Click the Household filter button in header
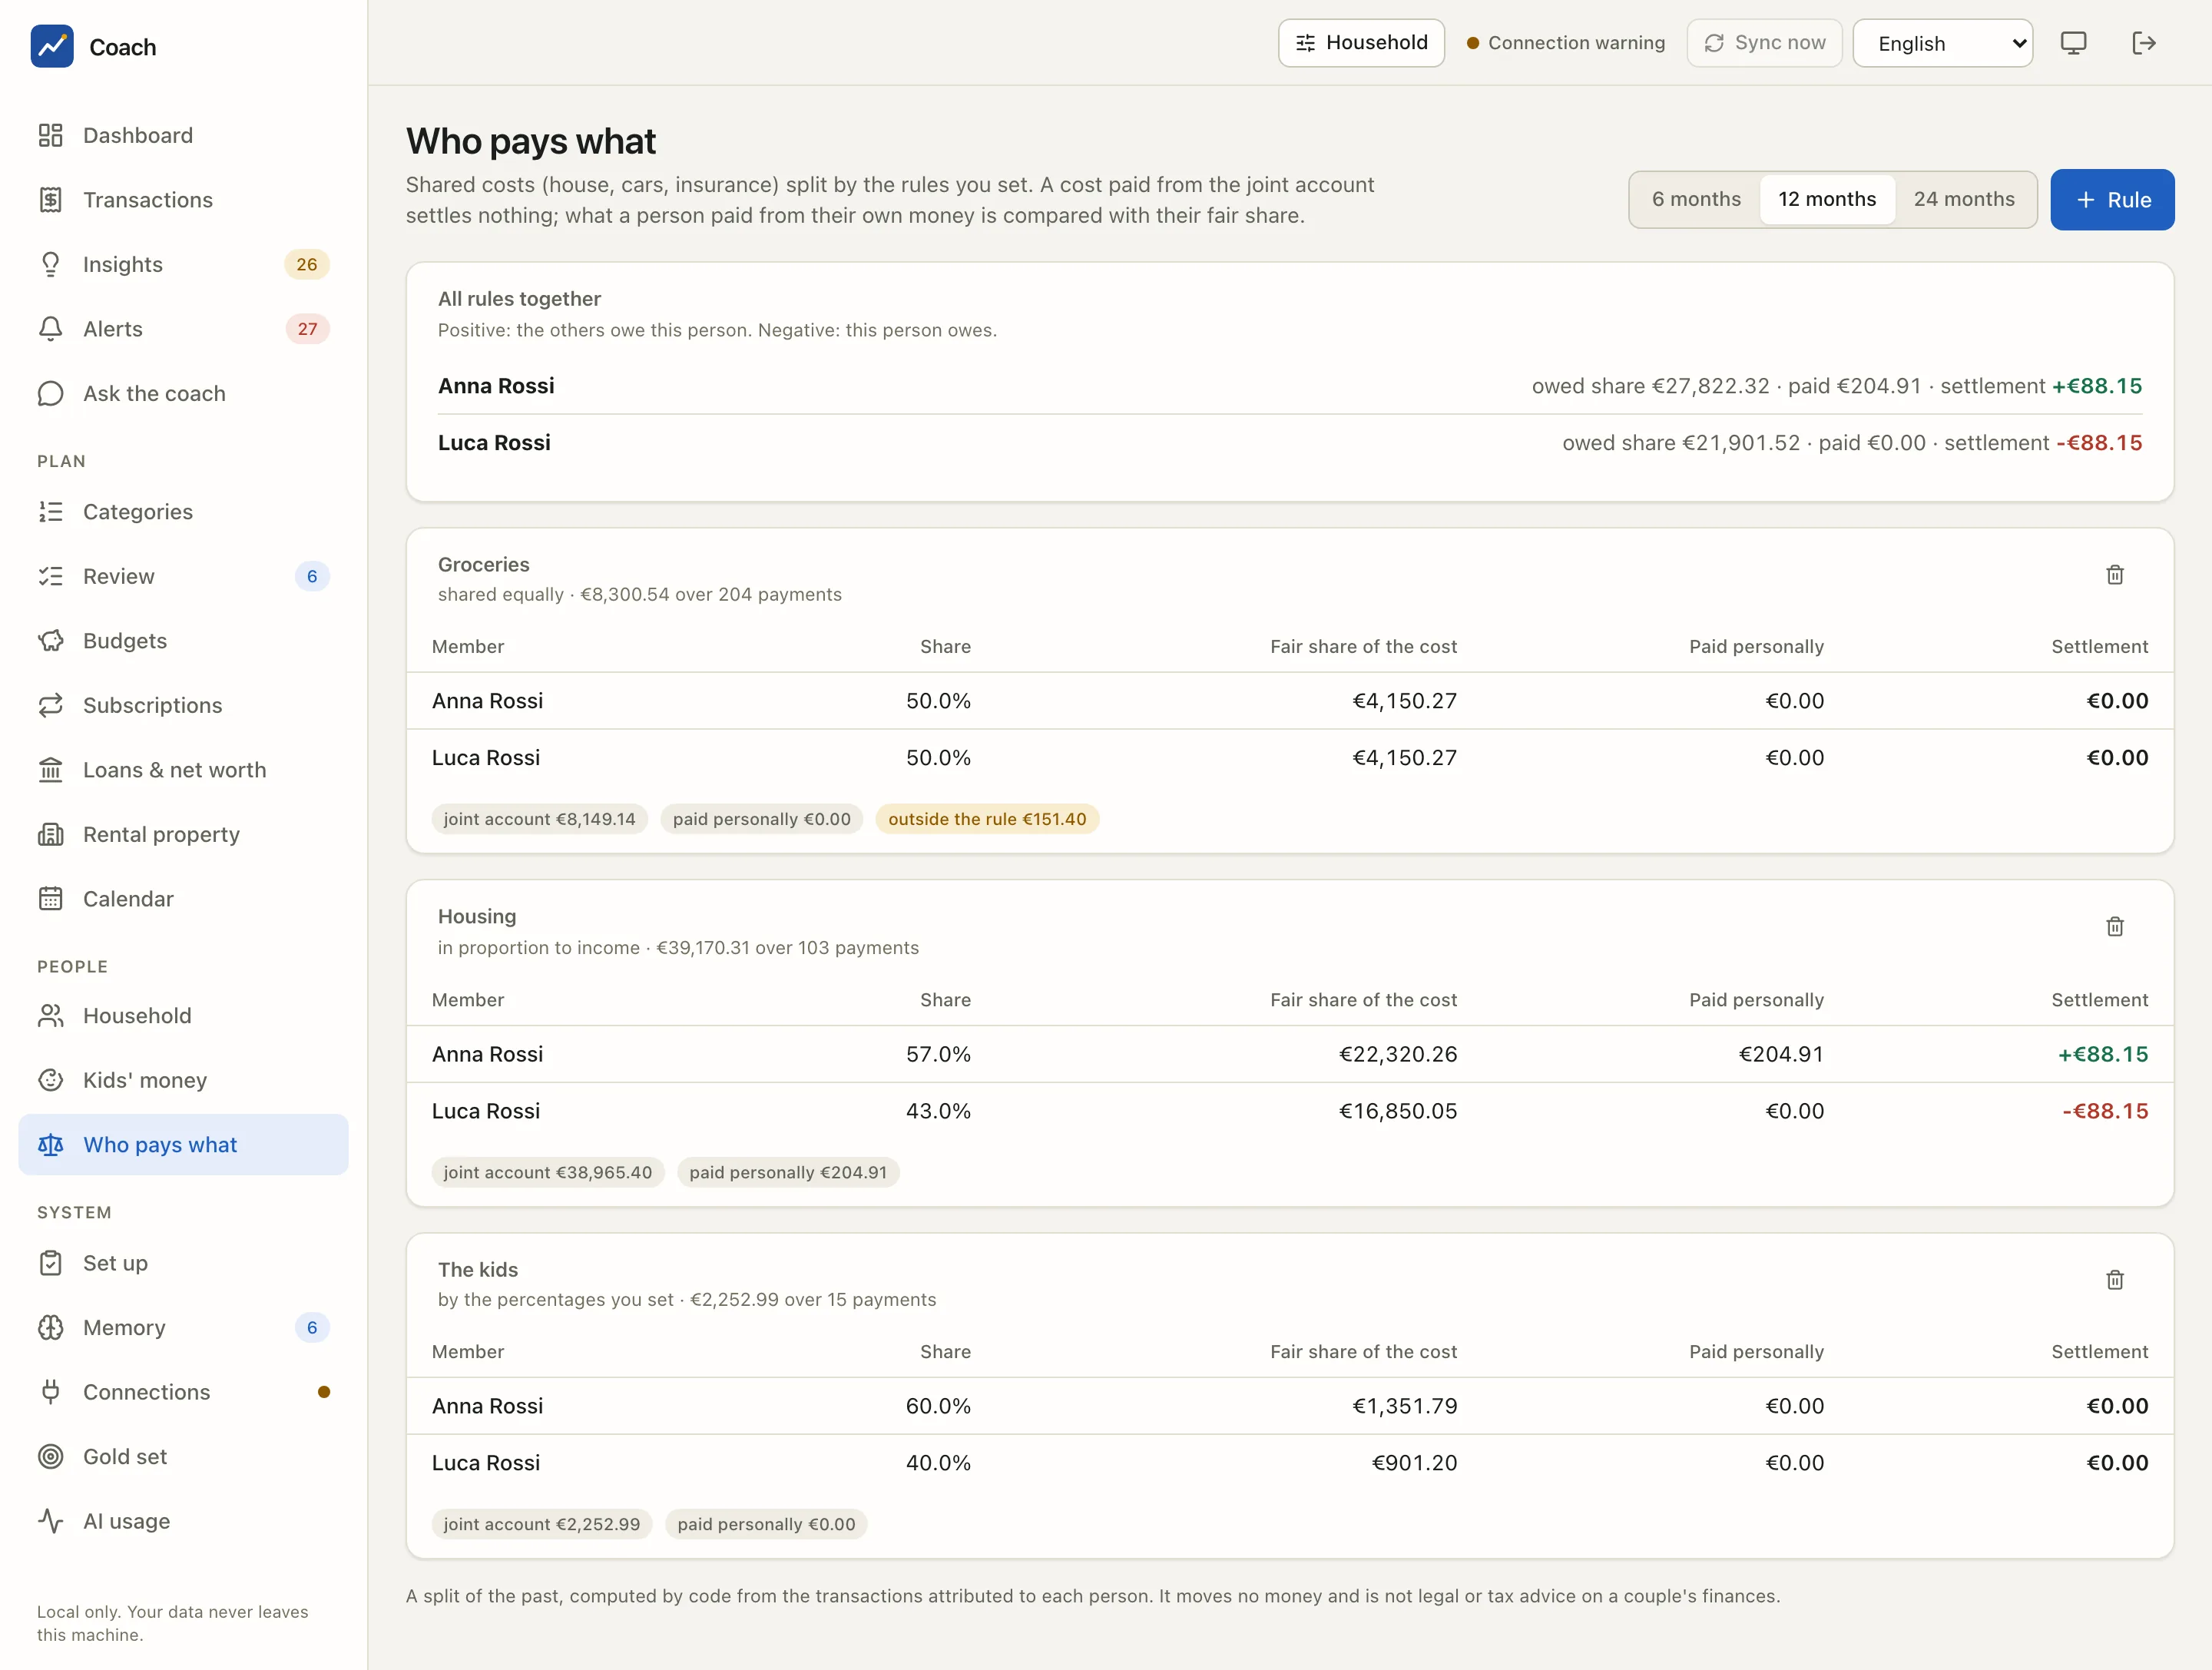The width and height of the screenshot is (2212, 1670). [x=1361, y=43]
